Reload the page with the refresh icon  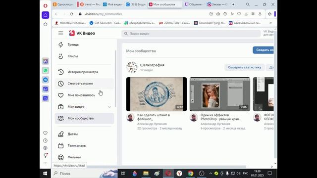click(71, 14)
